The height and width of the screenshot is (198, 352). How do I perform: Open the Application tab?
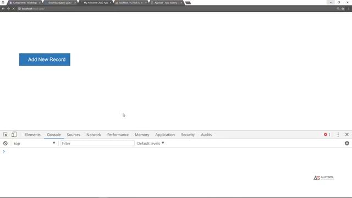[x=165, y=135]
